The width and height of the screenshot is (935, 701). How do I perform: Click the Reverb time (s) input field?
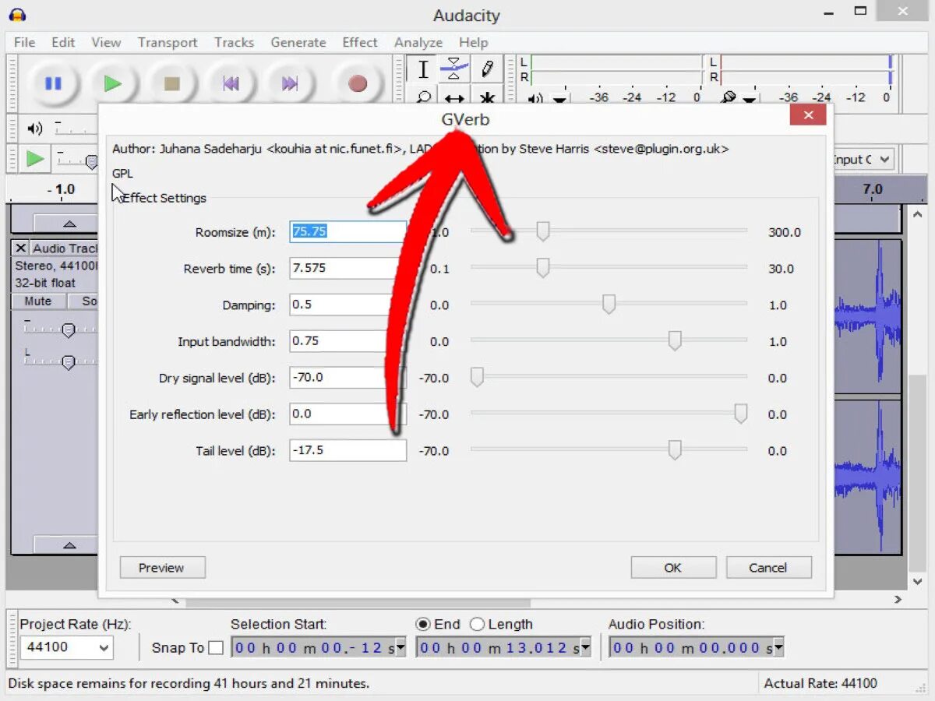348,268
